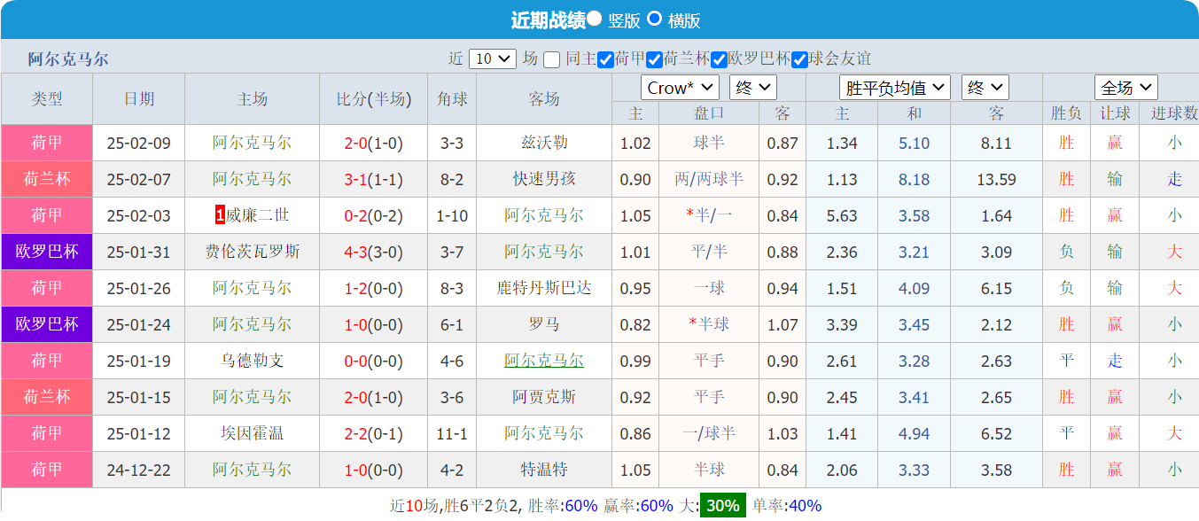Screen dimensions: 1199x521
Task: Open the match count dropdown showing 10
Action: click(491, 58)
